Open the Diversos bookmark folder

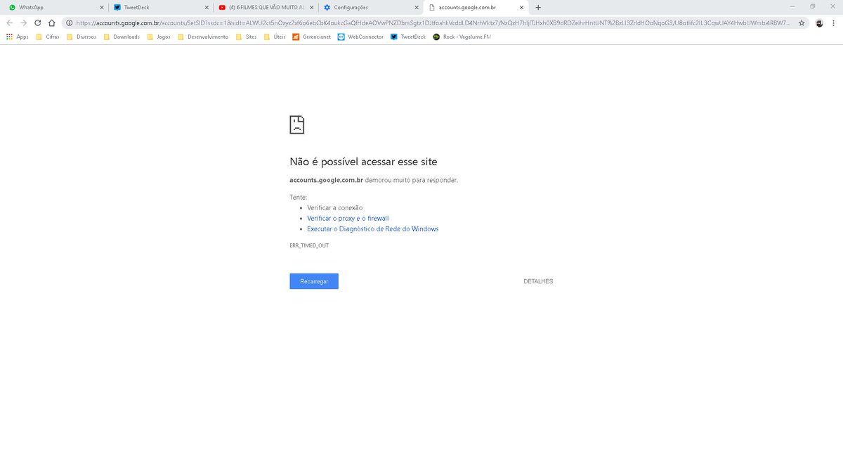tap(81, 37)
